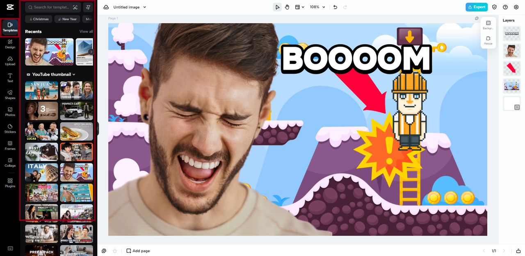
Task: Select the pointer selection tool
Action: [x=277, y=7]
